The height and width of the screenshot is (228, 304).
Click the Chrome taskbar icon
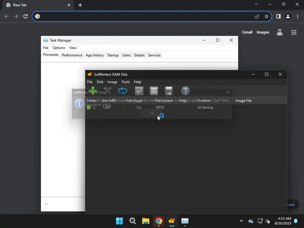pos(159,221)
